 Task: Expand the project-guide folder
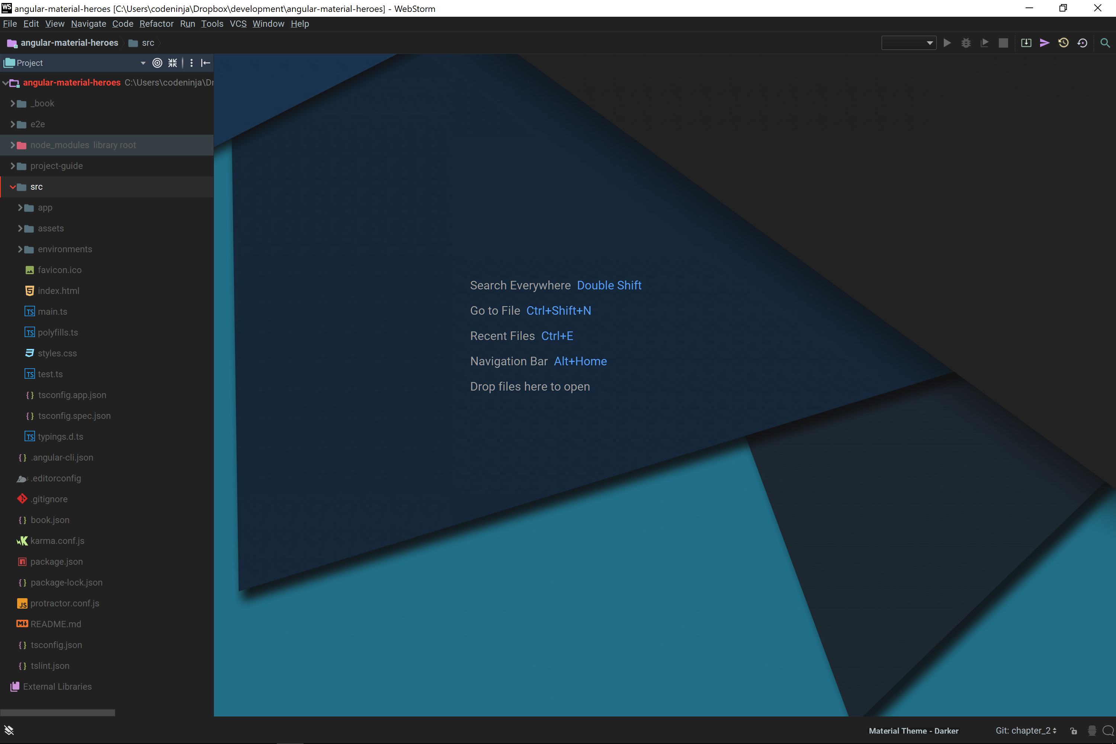tap(13, 166)
